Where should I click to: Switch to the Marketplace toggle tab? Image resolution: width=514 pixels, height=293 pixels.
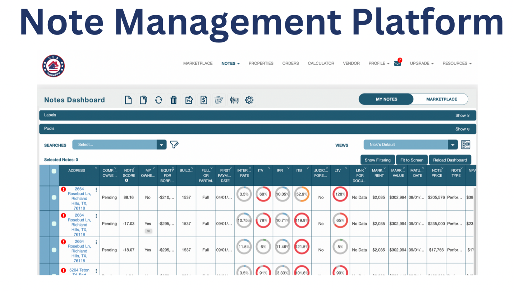441,99
